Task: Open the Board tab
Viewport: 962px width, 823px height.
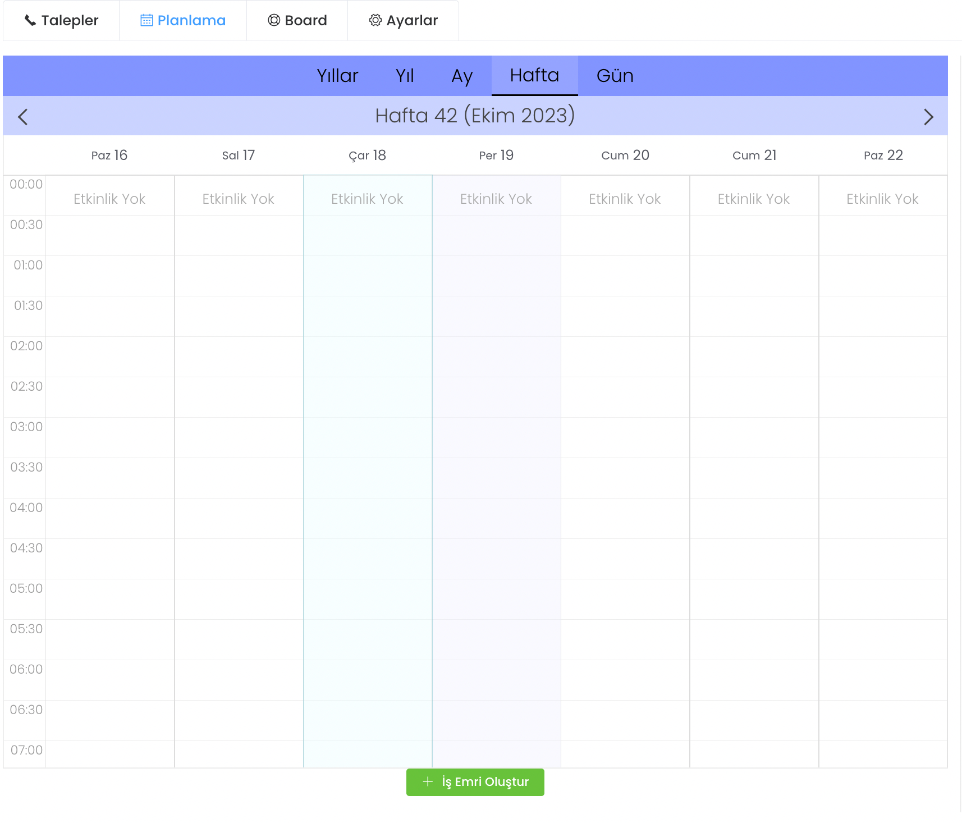Action: (297, 20)
